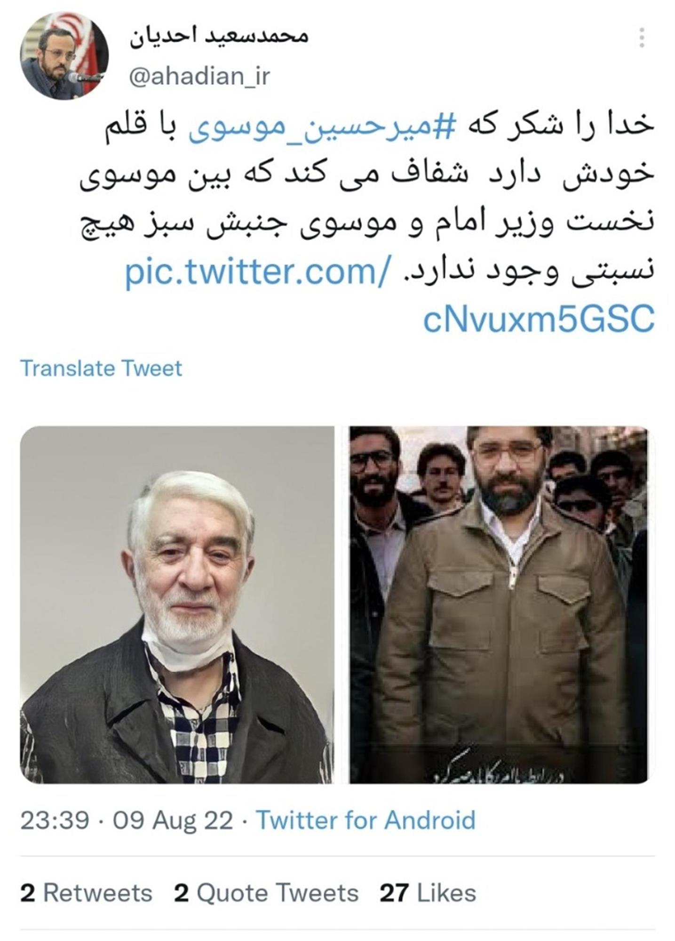Tap the microphone in the profile picture
Screen dimensions: 675x941
coord(85,78)
